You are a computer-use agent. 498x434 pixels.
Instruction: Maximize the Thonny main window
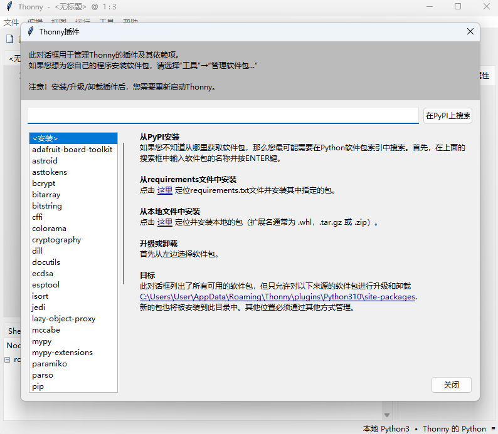(x=458, y=6)
